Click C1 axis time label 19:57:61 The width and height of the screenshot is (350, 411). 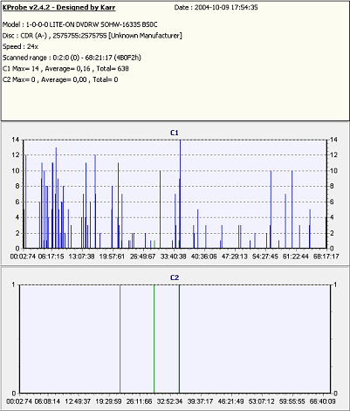click(112, 257)
